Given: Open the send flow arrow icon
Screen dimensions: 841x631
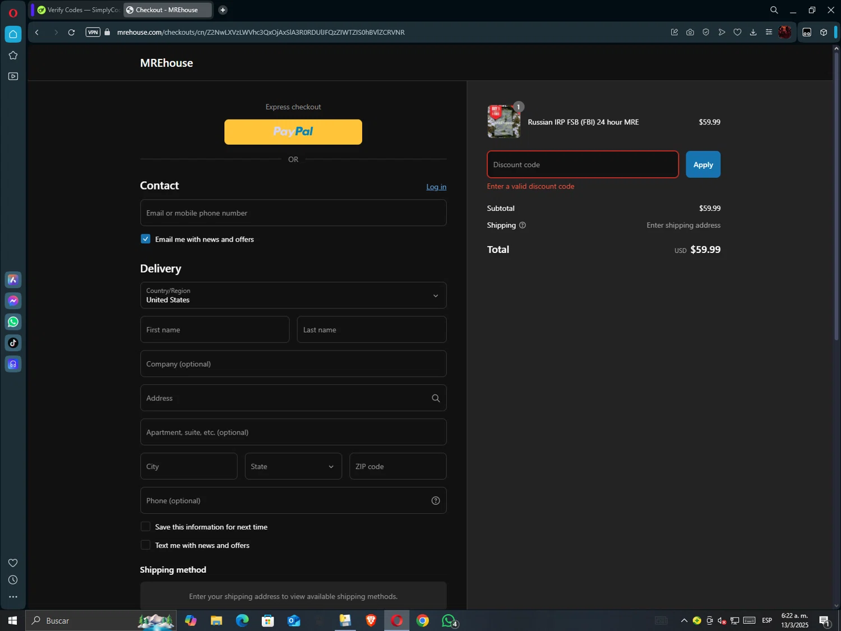Looking at the screenshot, I should (x=722, y=33).
